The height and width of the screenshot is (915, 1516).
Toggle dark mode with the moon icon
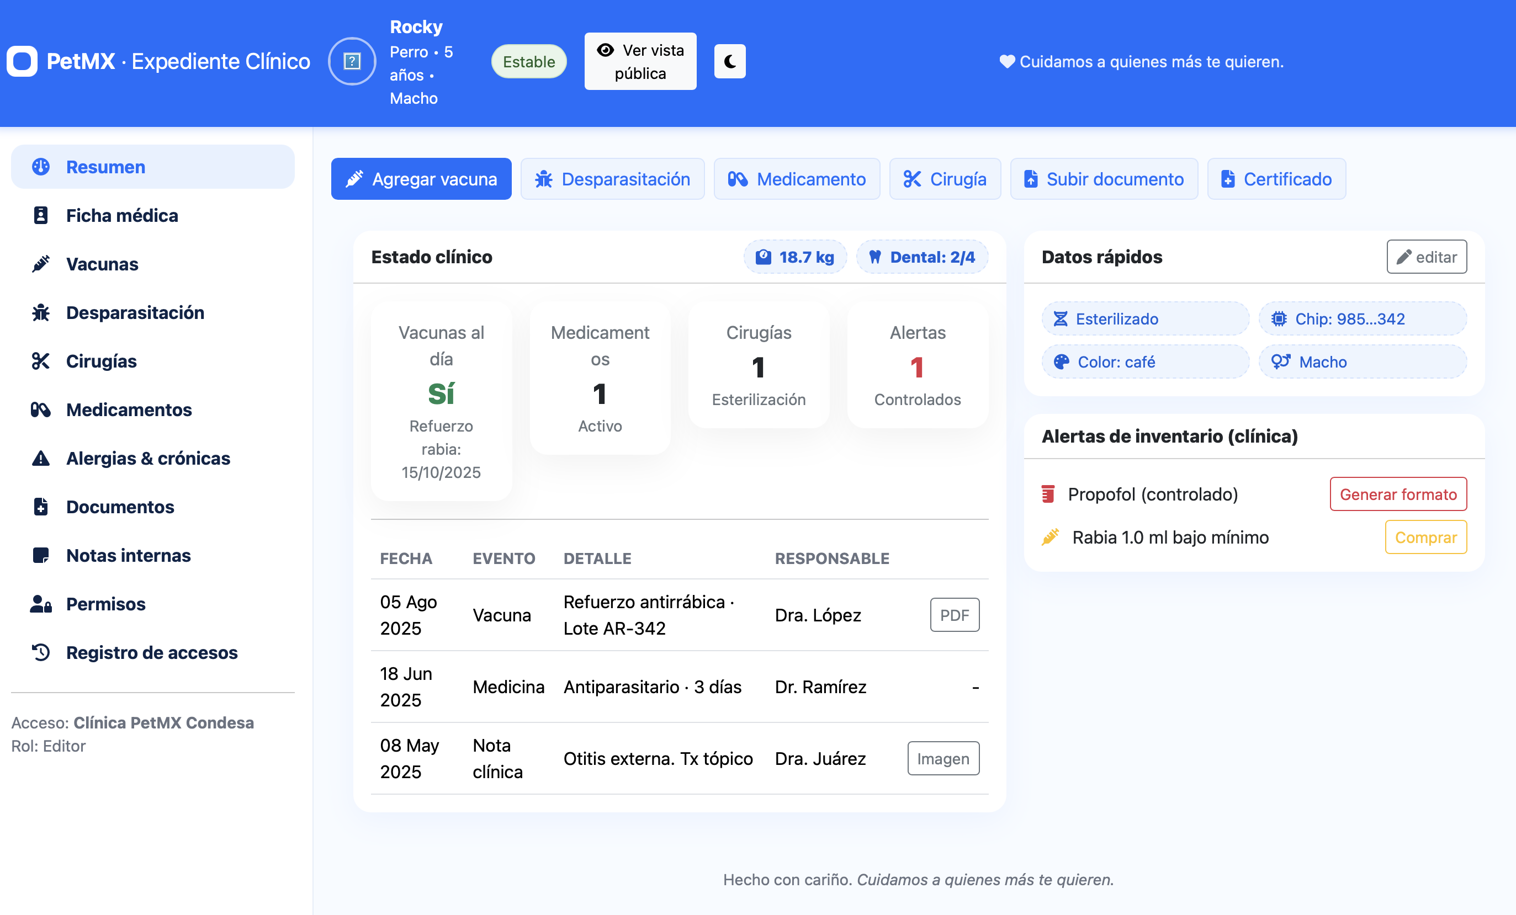(729, 61)
